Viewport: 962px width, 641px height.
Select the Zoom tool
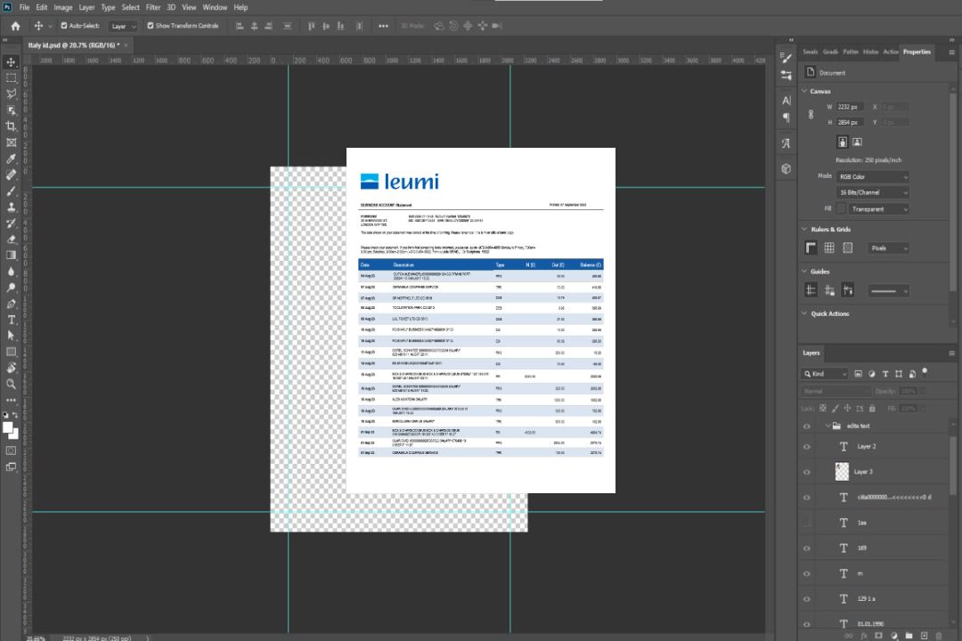11,384
